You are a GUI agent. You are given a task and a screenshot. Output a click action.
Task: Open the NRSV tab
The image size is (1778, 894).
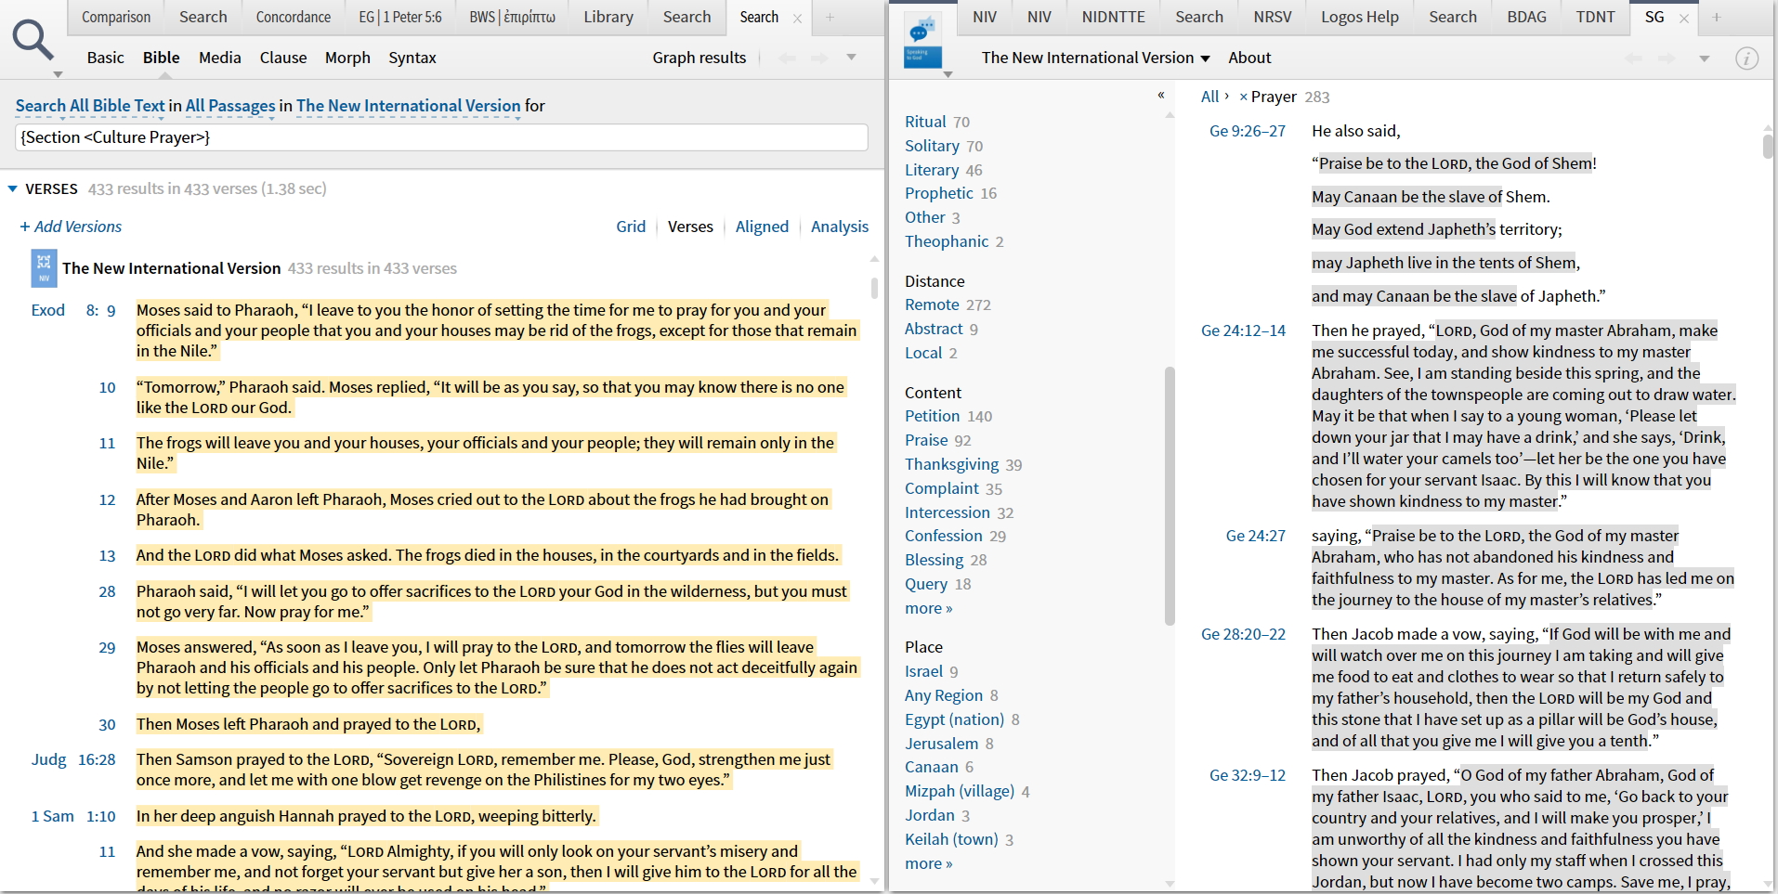tap(1273, 17)
